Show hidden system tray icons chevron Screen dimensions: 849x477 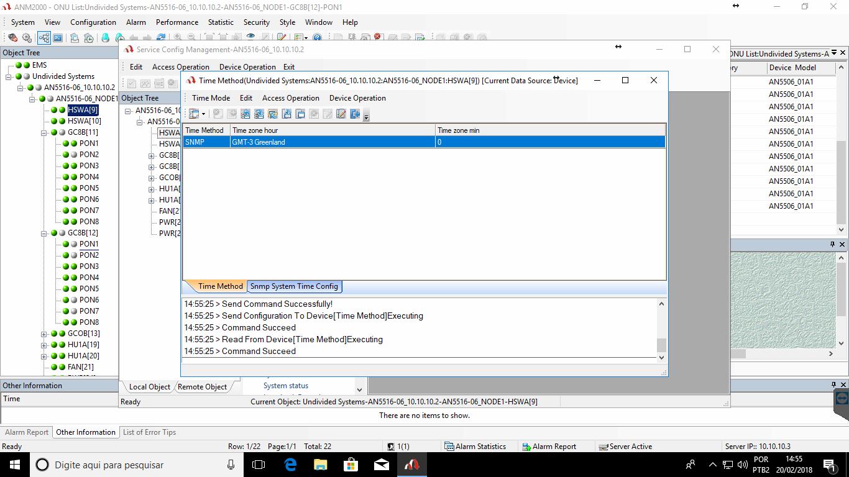click(x=712, y=465)
